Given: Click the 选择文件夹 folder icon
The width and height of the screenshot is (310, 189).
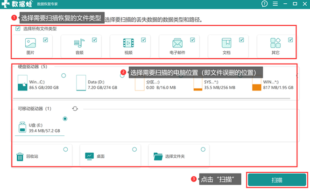Looking at the screenshot, I should (158, 156).
